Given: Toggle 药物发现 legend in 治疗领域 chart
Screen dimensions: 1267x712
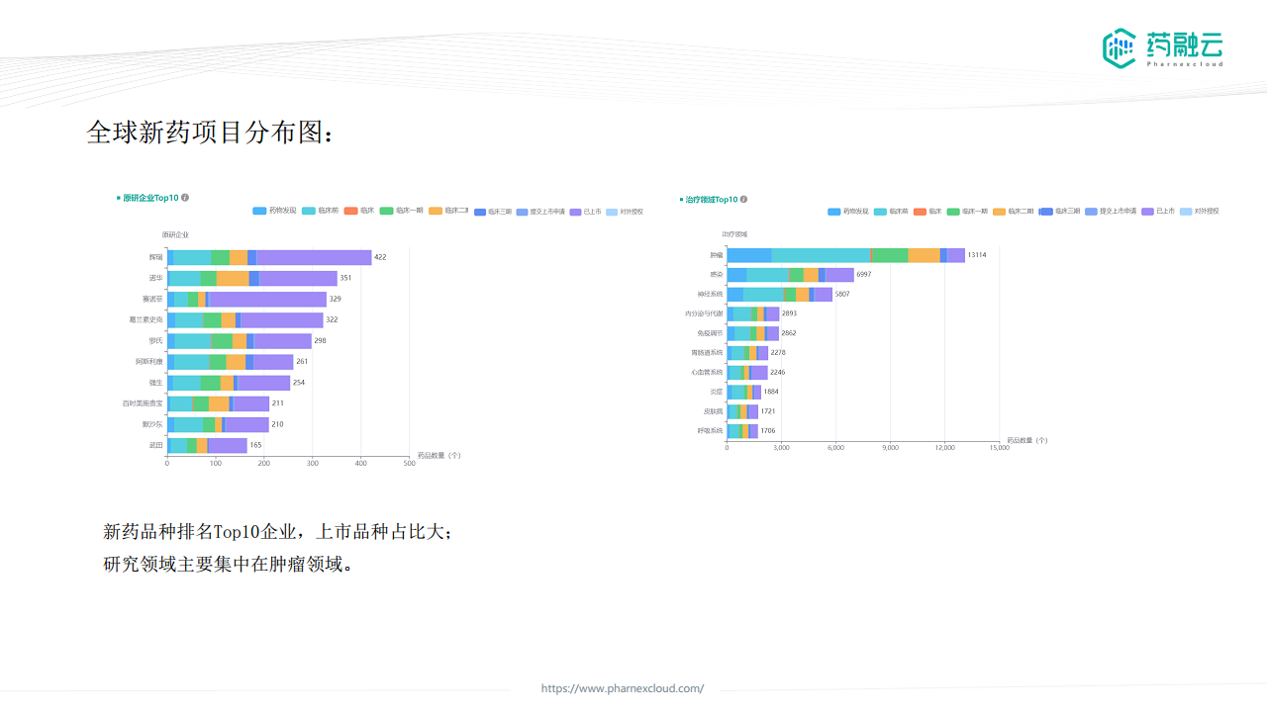Looking at the screenshot, I should point(848,212).
